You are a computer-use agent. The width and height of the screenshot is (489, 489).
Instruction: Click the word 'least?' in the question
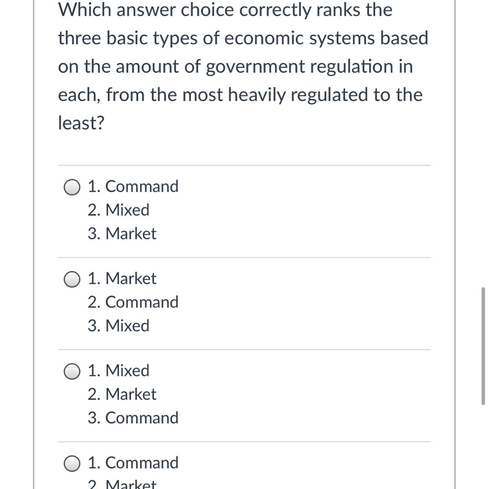click(81, 123)
